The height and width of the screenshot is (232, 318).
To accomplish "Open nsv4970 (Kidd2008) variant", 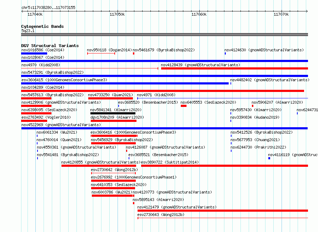I will 41,65.
